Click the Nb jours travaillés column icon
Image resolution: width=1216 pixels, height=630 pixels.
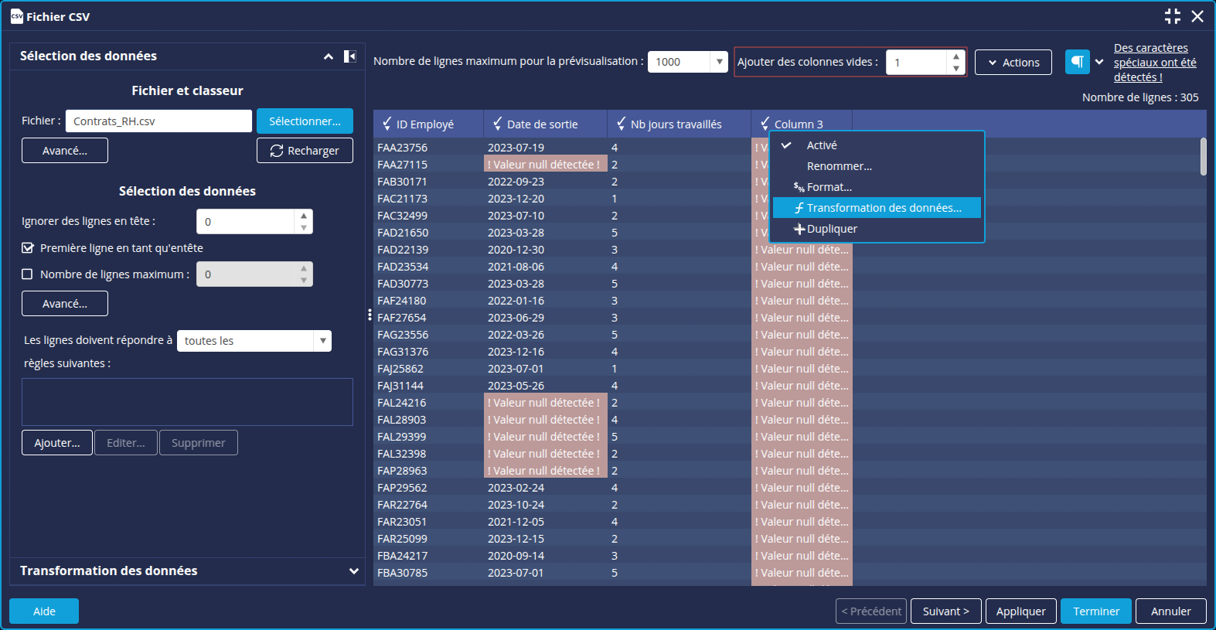[621, 124]
